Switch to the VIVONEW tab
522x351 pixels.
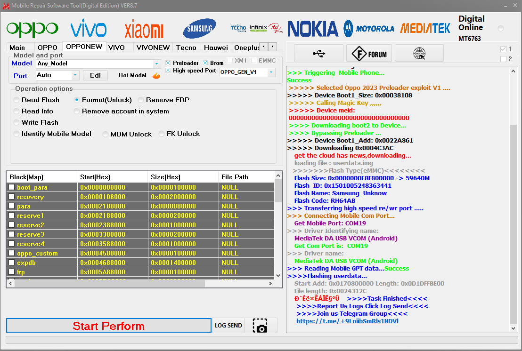(x=153, y=48)
